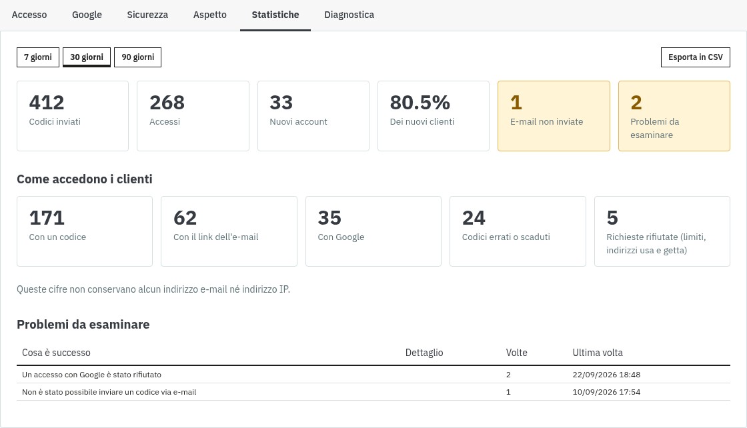Click the Dettaglio column header
This screenshot has width=747, height=428.
pyautogui.click(x=424, y=353)
